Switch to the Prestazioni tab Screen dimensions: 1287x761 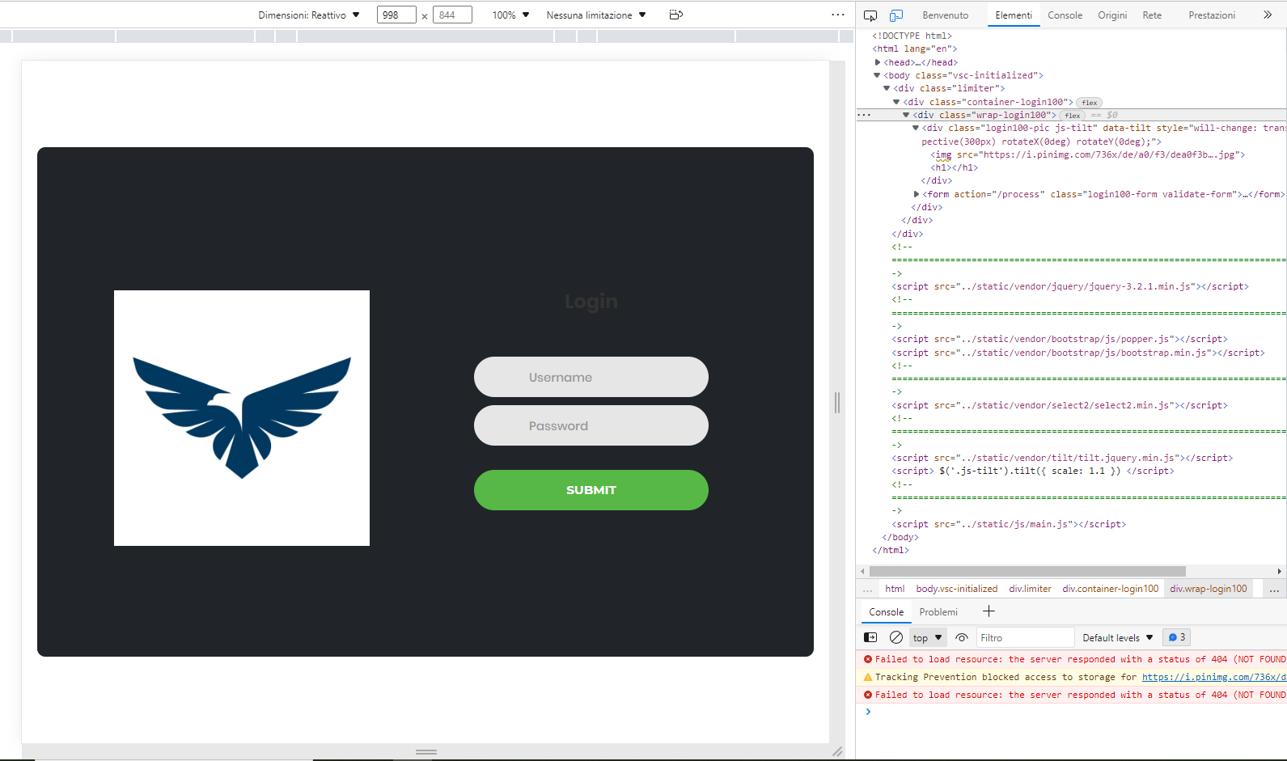[1212, 15]
